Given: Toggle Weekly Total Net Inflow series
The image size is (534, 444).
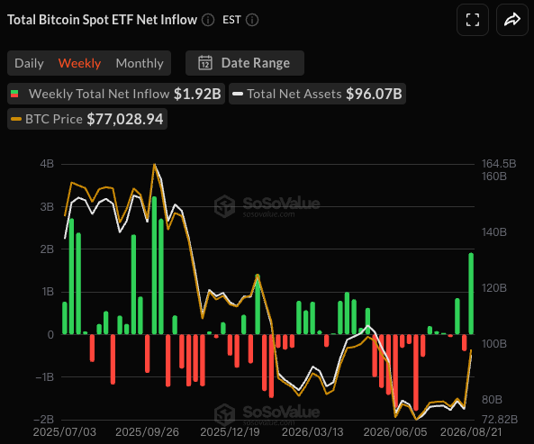Looking at the screenshot, I should click(x=116, y=94).
